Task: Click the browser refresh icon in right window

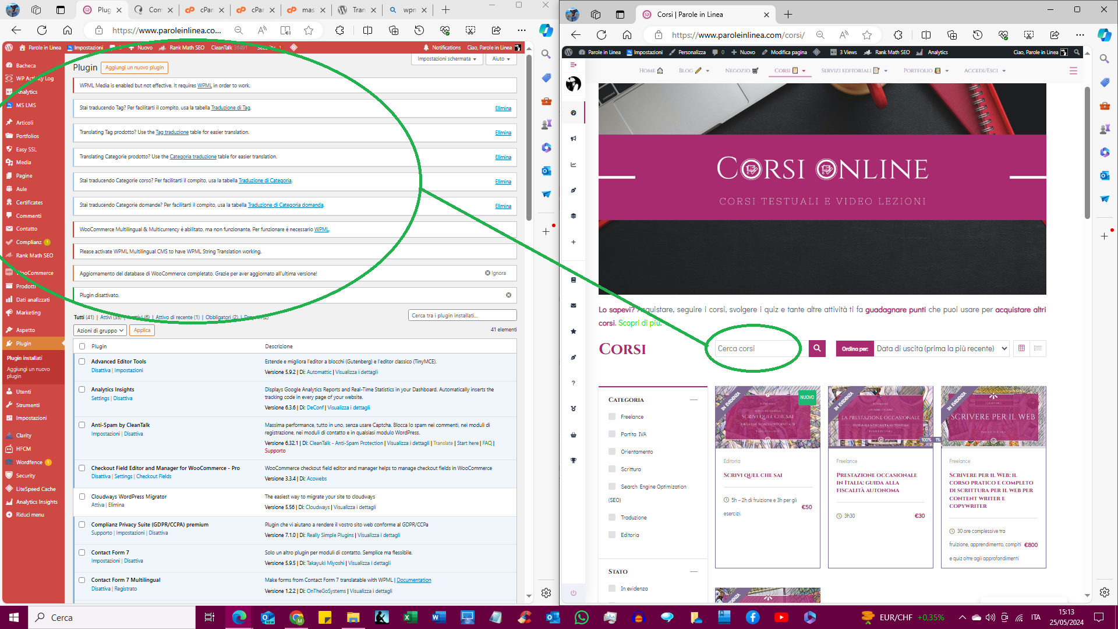Action: click(x=602, y=35)
